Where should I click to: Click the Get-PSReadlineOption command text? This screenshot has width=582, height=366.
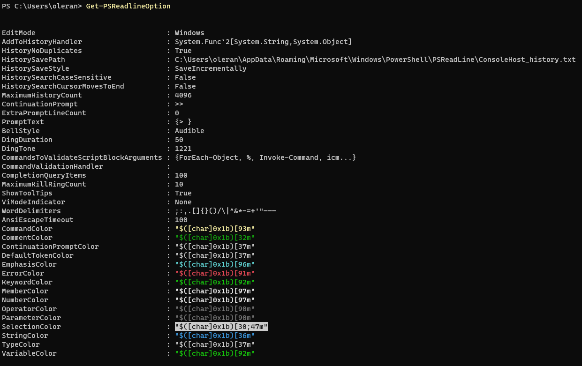click(128, 6)
